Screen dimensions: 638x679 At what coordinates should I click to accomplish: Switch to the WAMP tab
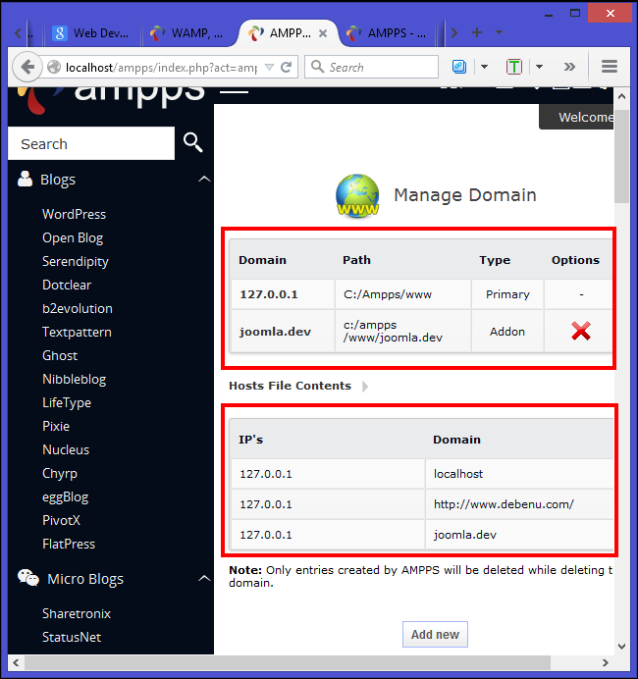188,33
